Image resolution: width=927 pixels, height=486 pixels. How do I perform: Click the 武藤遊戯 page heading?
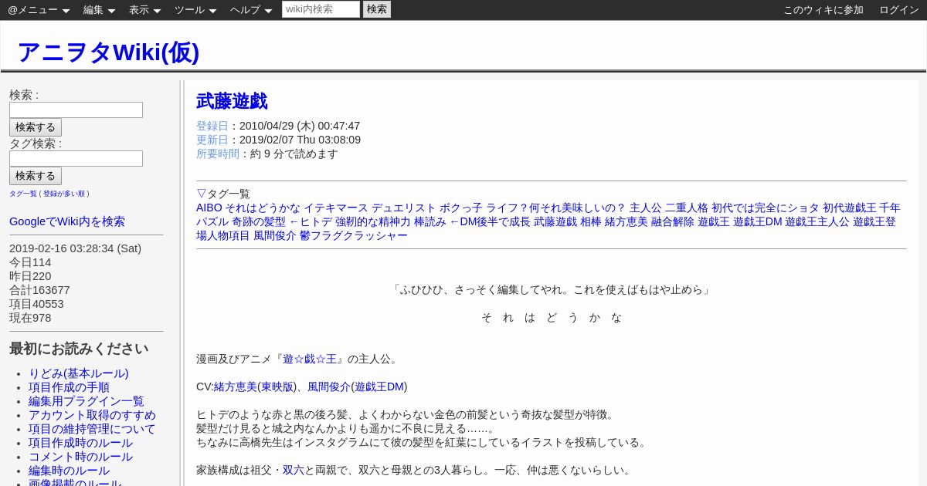coord(232,101)
